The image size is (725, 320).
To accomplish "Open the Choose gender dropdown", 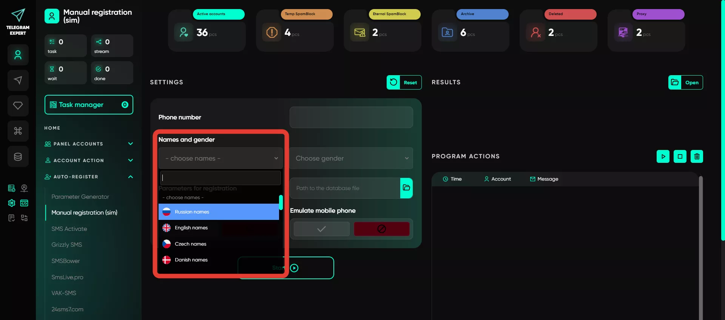I will click(x=351, y=158).
